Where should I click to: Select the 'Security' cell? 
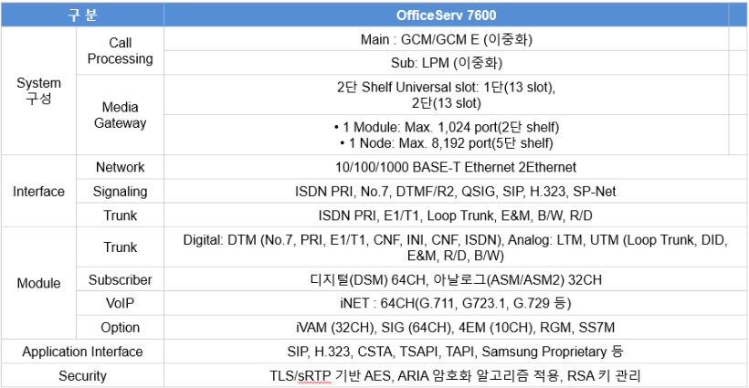[82, 375]
